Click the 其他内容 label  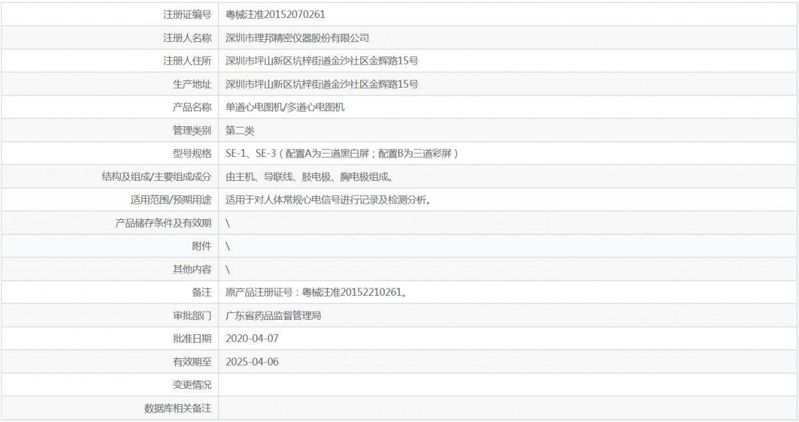pyautogui.click(x=192, y=270)
